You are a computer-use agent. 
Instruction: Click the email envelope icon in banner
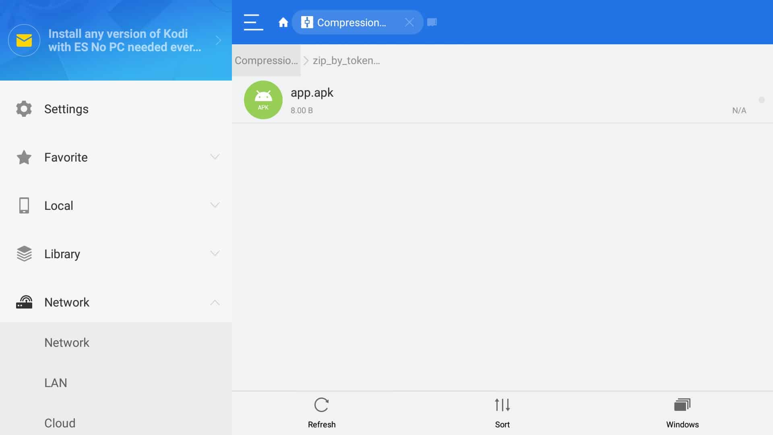pyautogui.click(x=25, y=40)
